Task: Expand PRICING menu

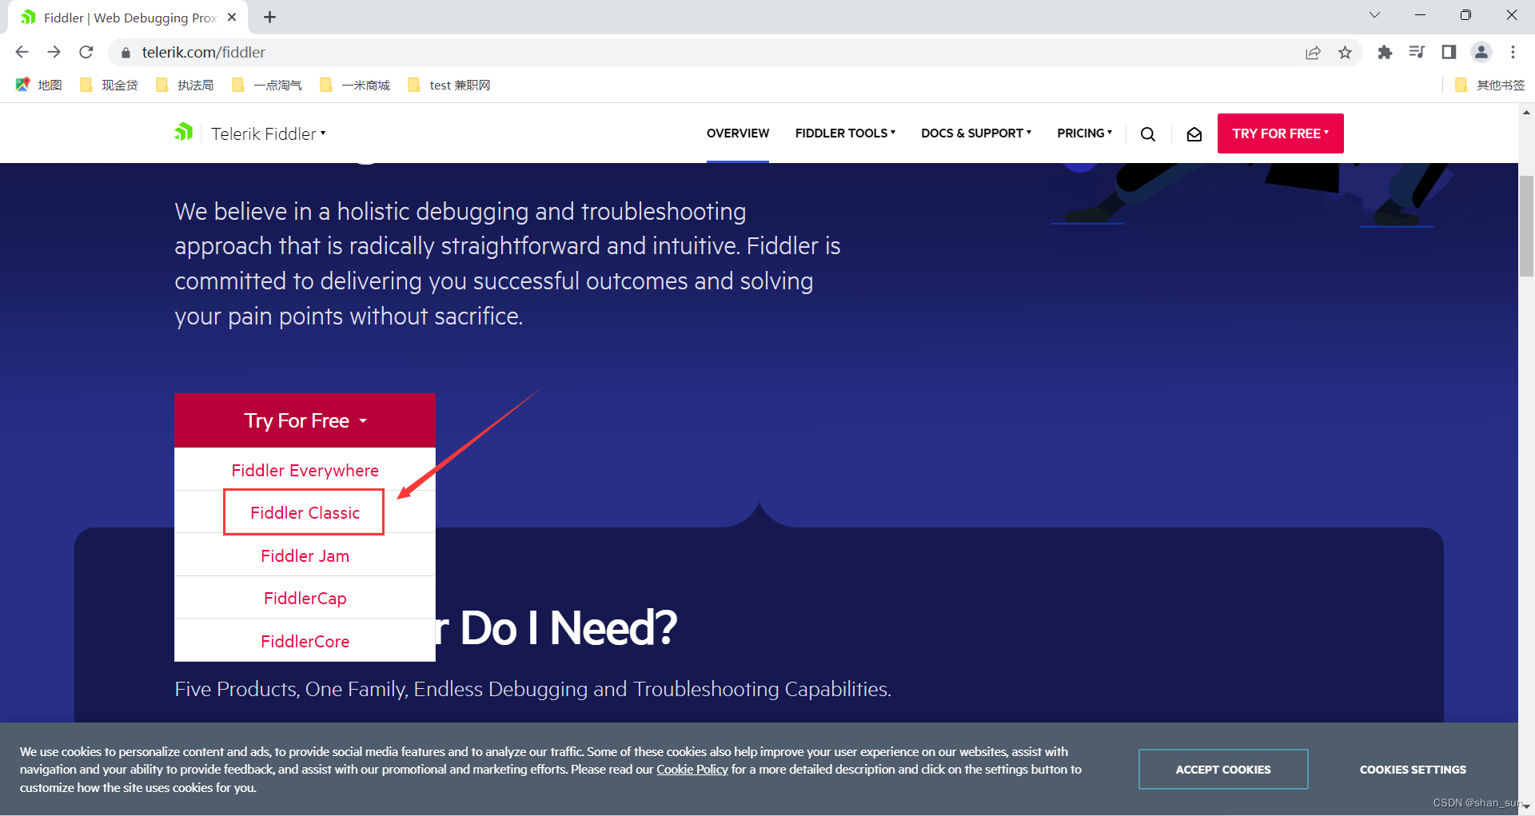Action: tap(1084, 133)
